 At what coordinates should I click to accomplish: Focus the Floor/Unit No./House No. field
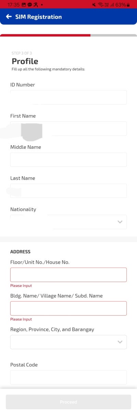[68, 275]
